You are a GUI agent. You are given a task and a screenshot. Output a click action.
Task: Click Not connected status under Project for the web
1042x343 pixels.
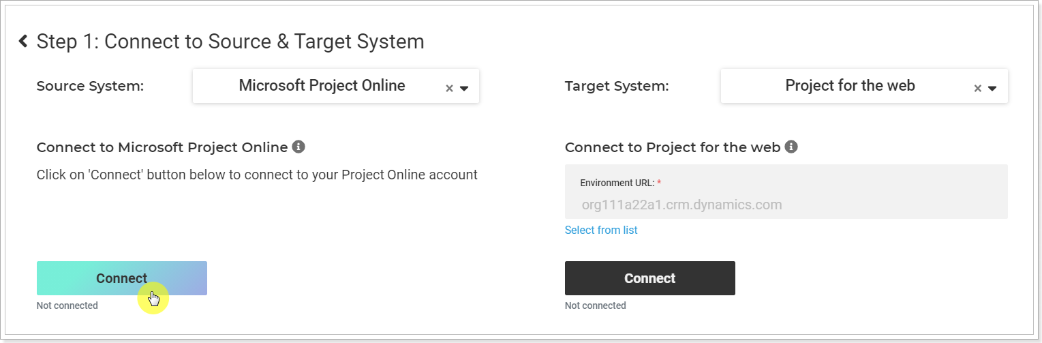596,305
